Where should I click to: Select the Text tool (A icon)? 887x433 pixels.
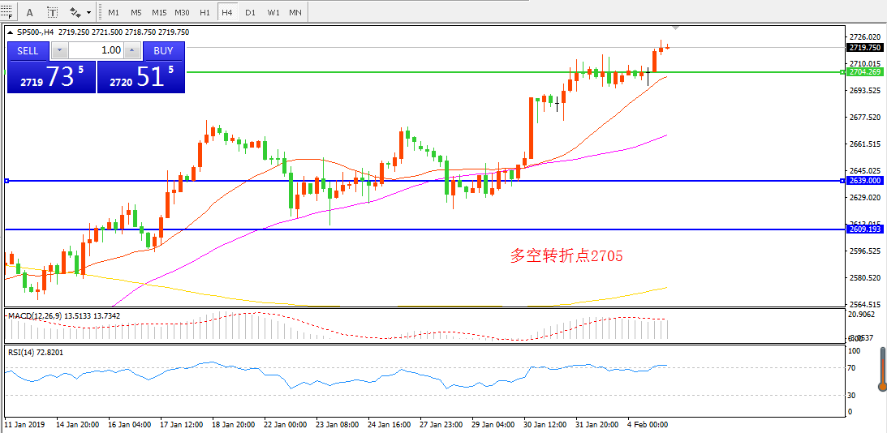(30, 12)
